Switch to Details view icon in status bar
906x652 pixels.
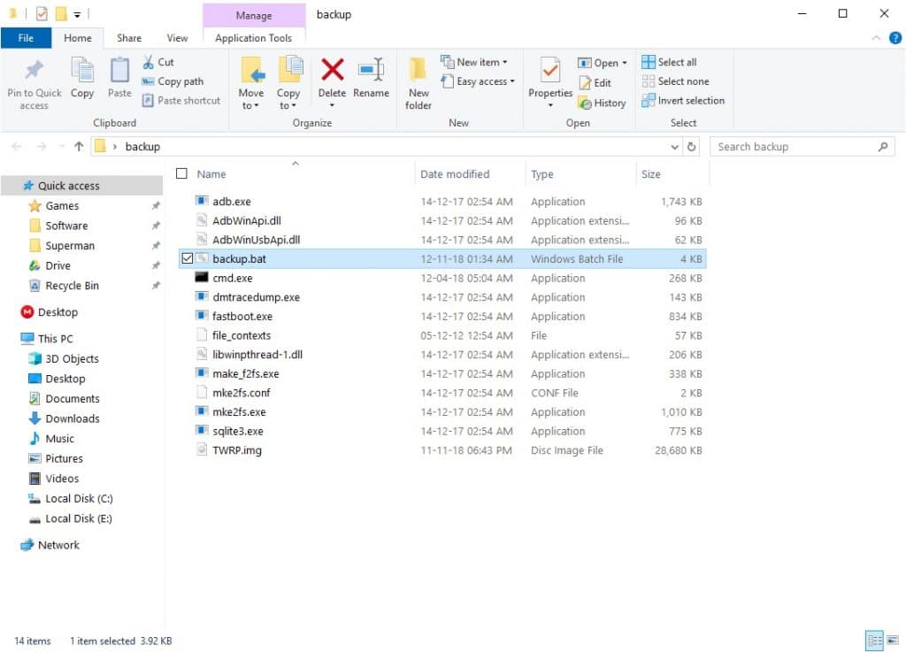point(874,640)
